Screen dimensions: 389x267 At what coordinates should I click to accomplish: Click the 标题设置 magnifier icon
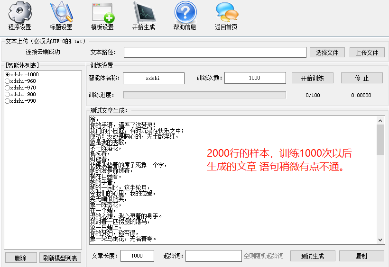pyautogui.click(x=61, y=12)
